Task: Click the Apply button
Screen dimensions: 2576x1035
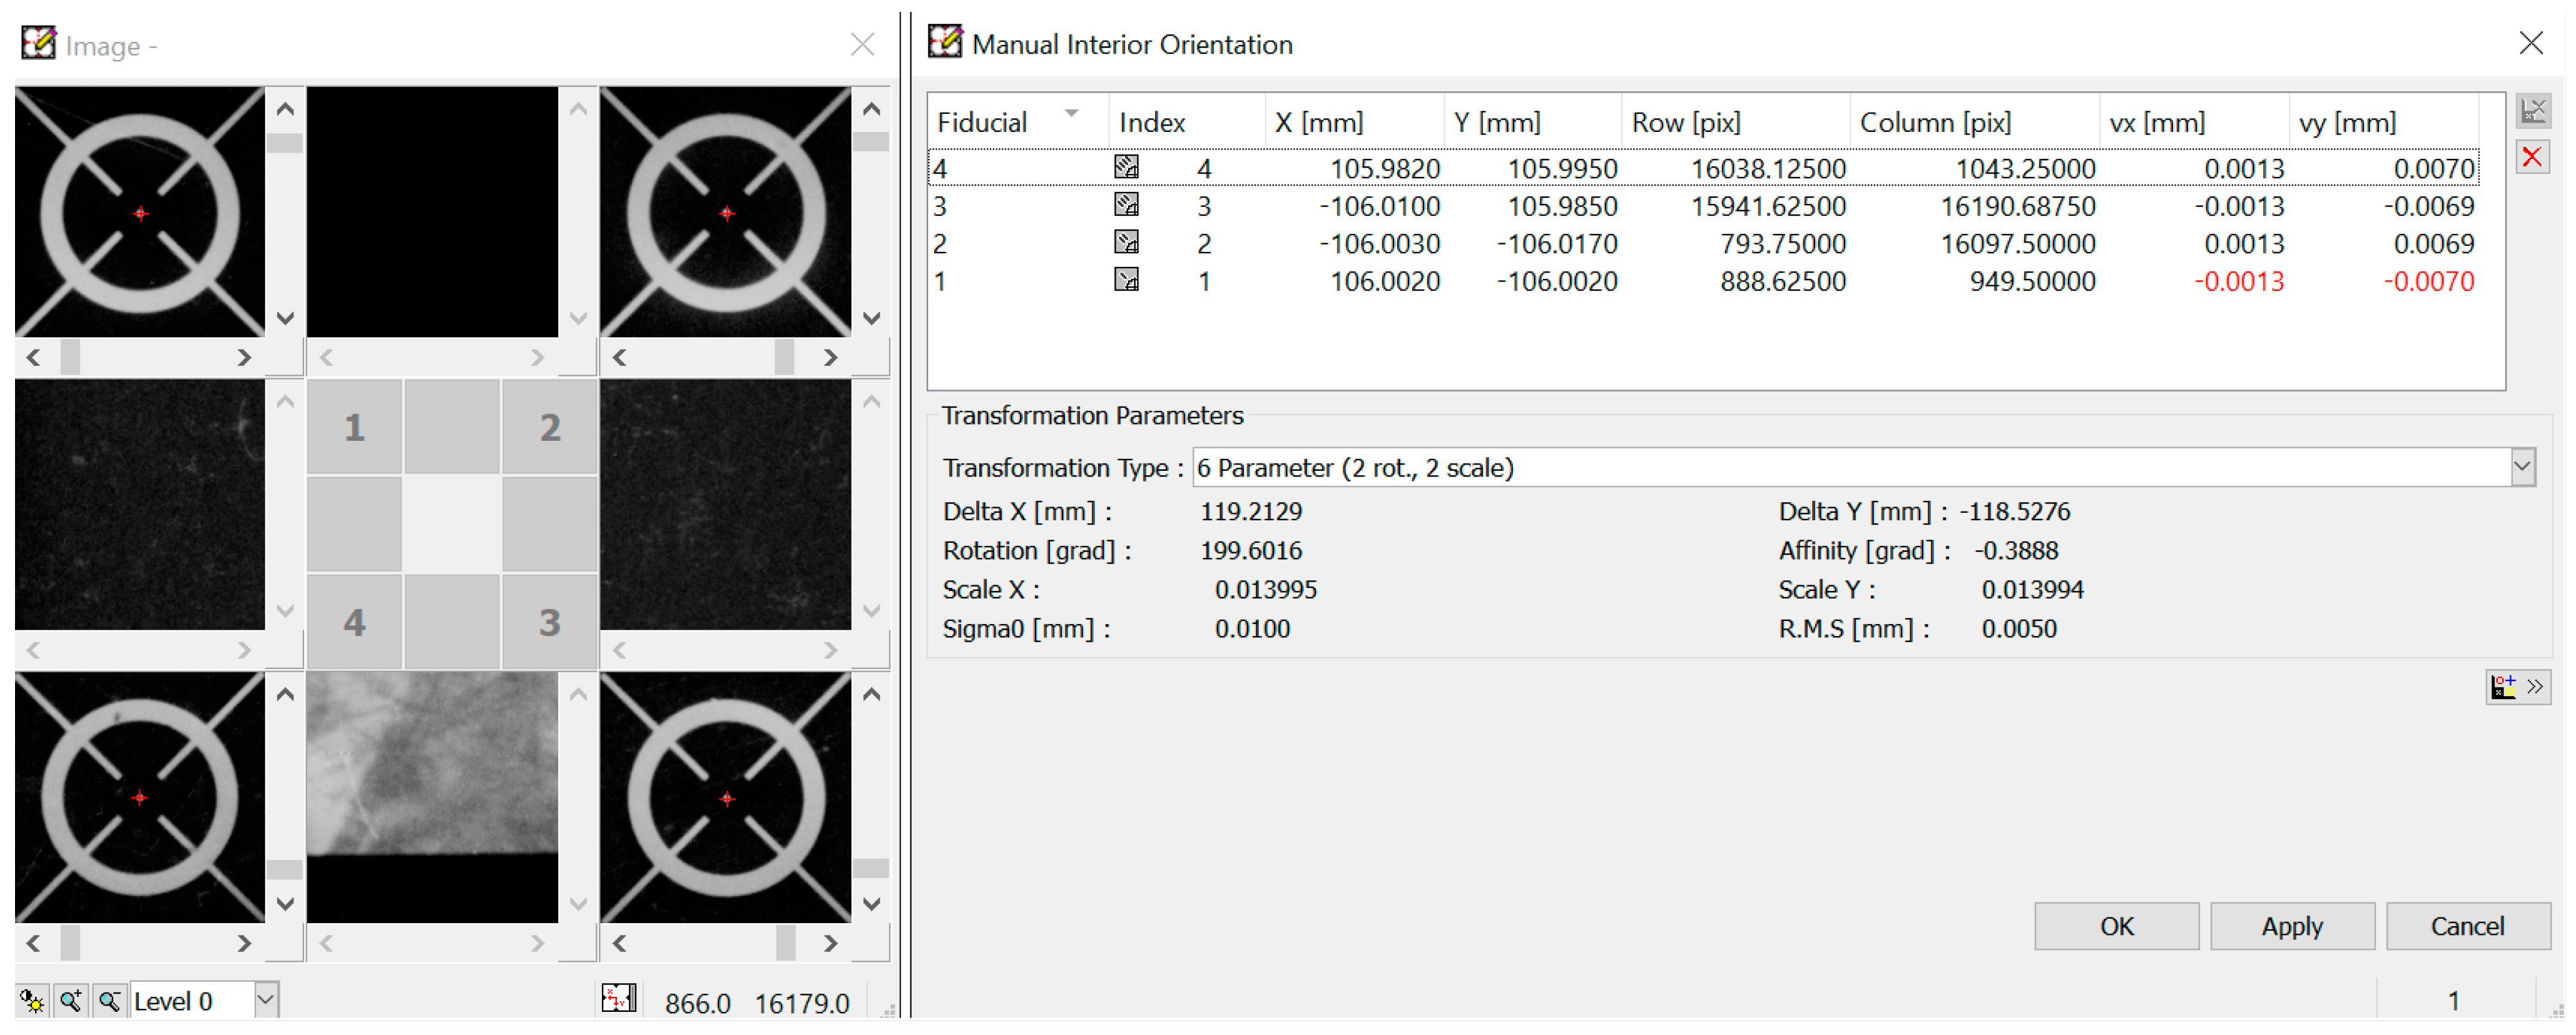Action: 2292,926
